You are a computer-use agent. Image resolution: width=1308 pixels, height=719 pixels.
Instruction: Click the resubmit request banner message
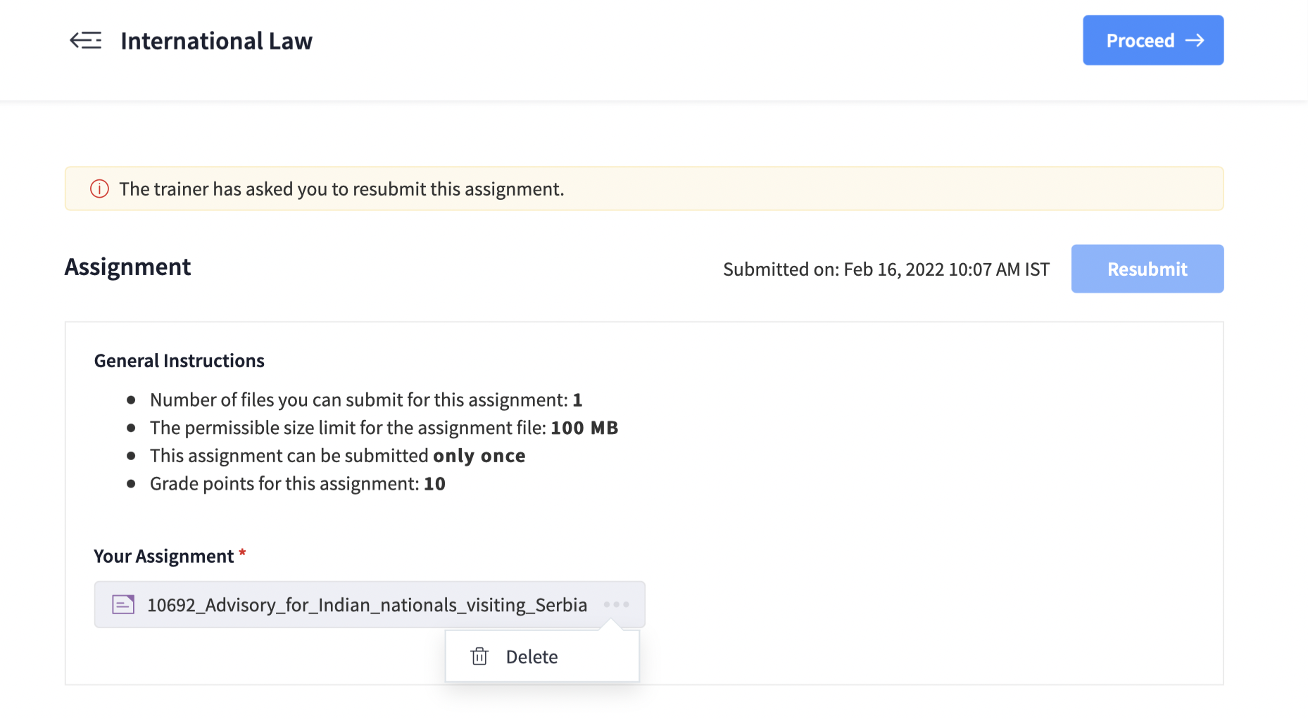pos(341,189)
